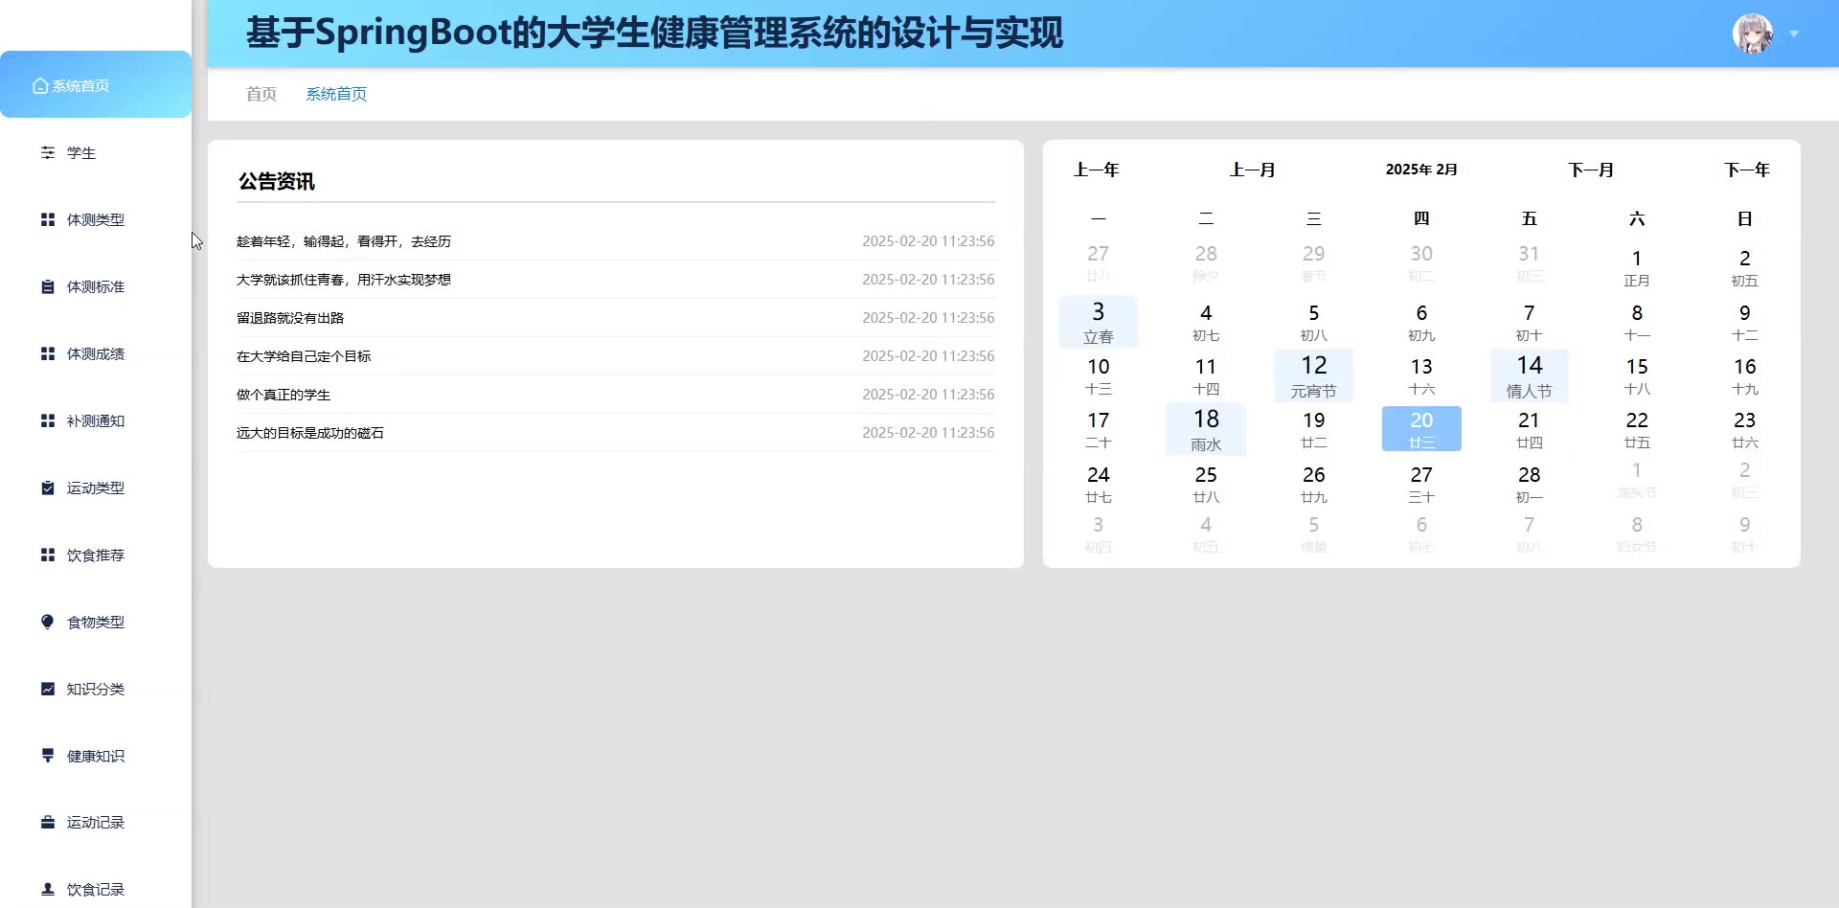The width and height of the screenshot is (1839, 908).
Task: Select highlighted date 20 廿三 in calendar
Action: 1421,429
